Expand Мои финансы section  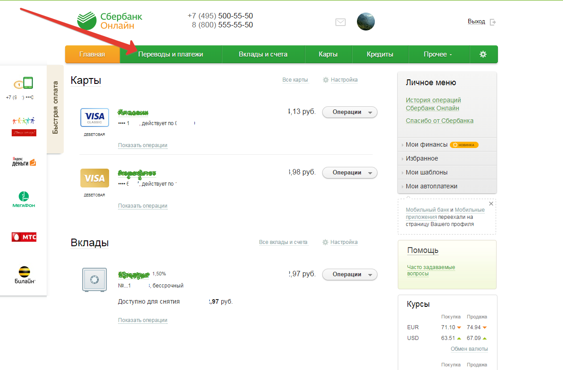pos(447,144)
